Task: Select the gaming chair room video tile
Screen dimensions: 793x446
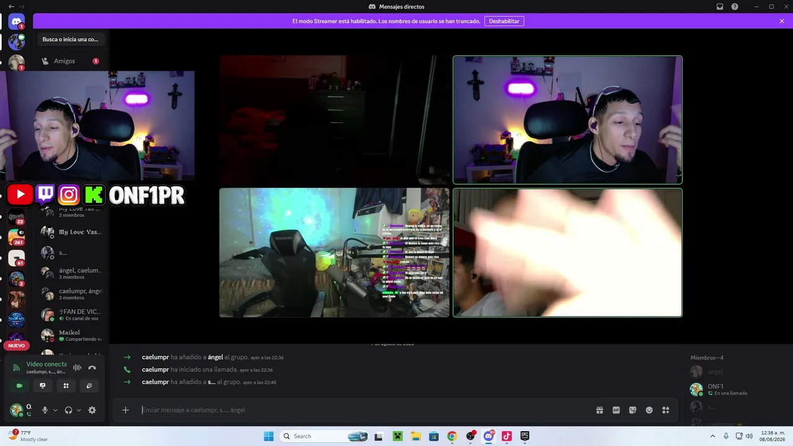Action: (334, 253)
